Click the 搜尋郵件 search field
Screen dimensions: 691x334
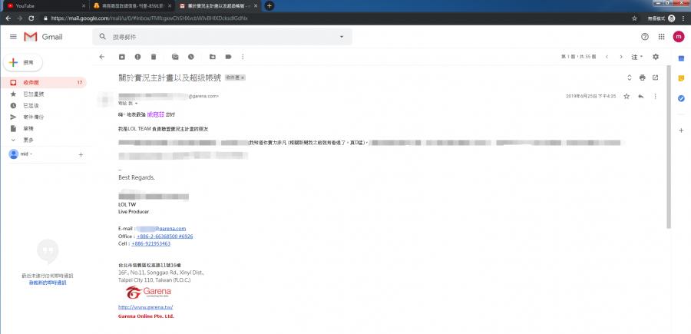pos(215,37)
